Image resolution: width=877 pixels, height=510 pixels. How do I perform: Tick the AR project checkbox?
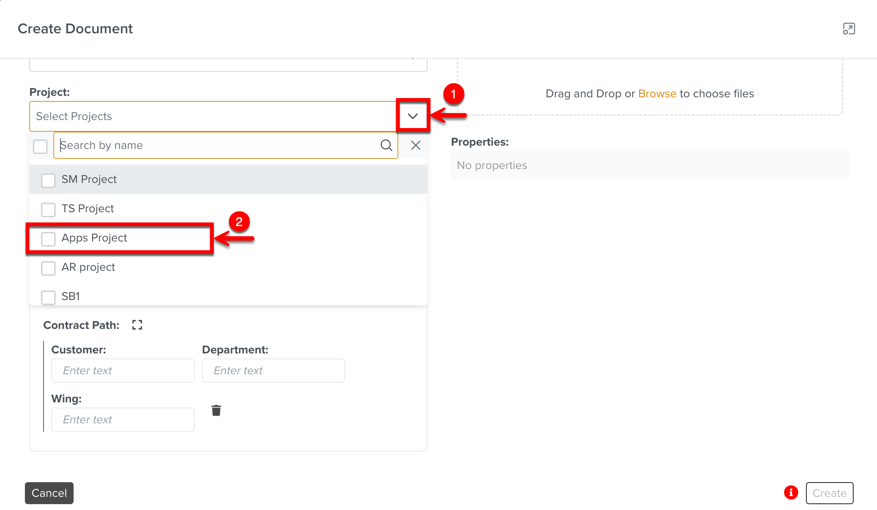[48, 268]
